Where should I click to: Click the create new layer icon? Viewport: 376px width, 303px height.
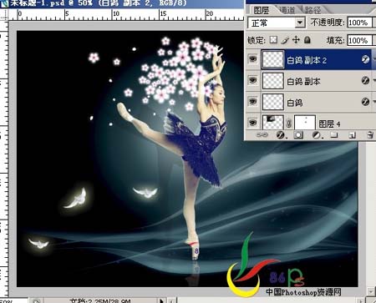[352, 135]
